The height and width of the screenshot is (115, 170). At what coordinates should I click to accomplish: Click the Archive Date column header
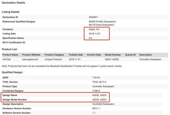[x=94, y=55]
